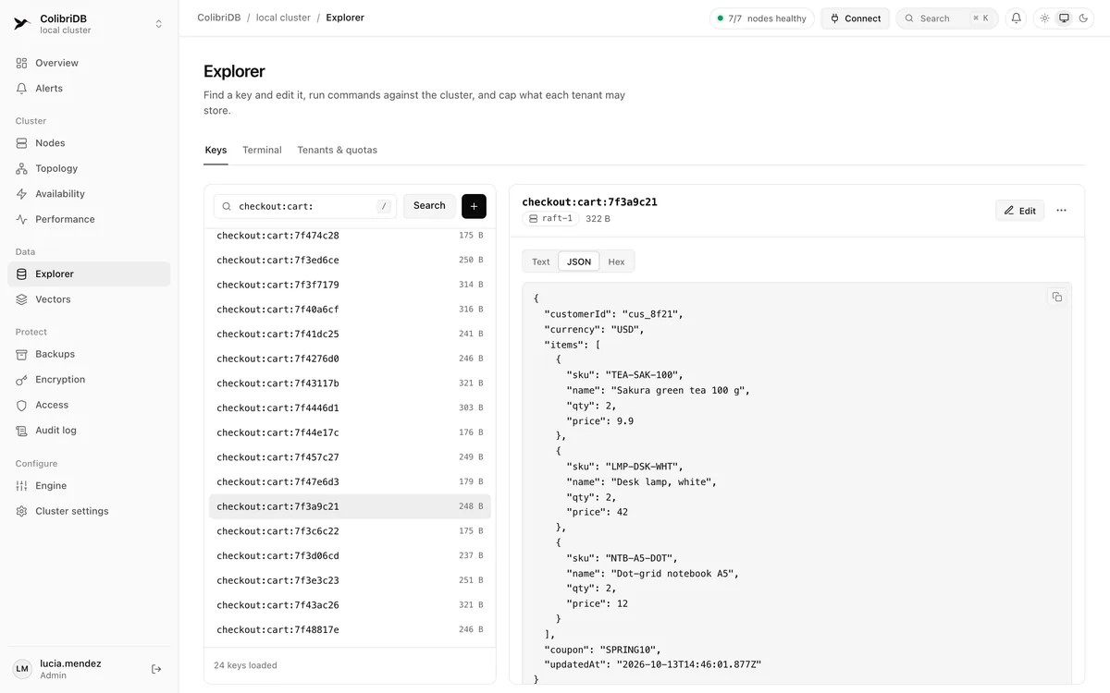Click the Explorer item in sidebar
The height and width of the screenshot is (693, 1110).
click(x=89, y=274)
